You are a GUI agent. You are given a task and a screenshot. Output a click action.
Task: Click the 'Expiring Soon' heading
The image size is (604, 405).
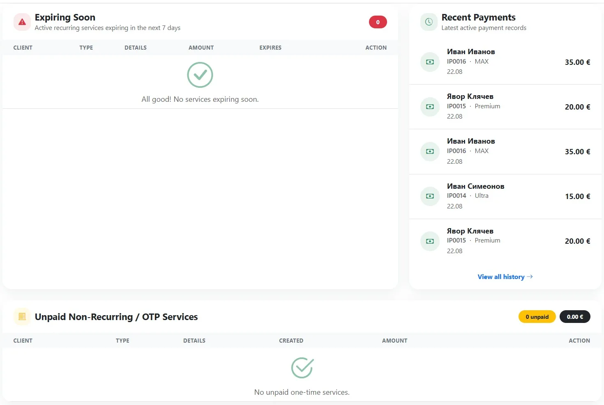65,17
